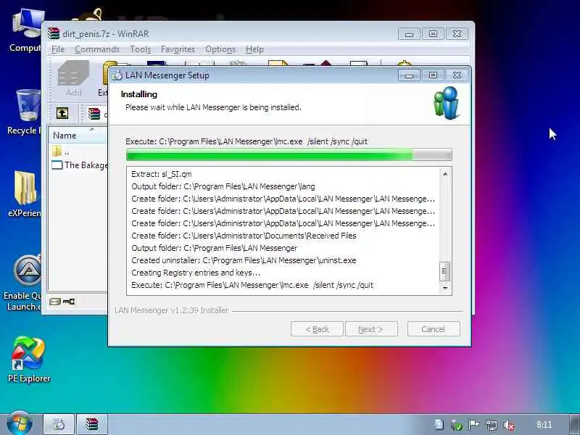The width and height of the screenshot is (580, 435).
Task: Click the green check tray icon
Action: (457, 426)
